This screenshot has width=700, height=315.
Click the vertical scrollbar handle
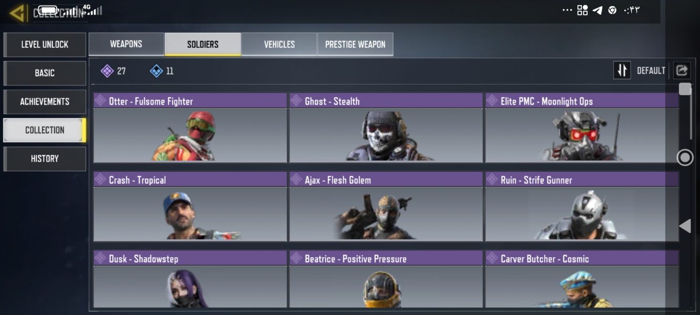point(685,89)
